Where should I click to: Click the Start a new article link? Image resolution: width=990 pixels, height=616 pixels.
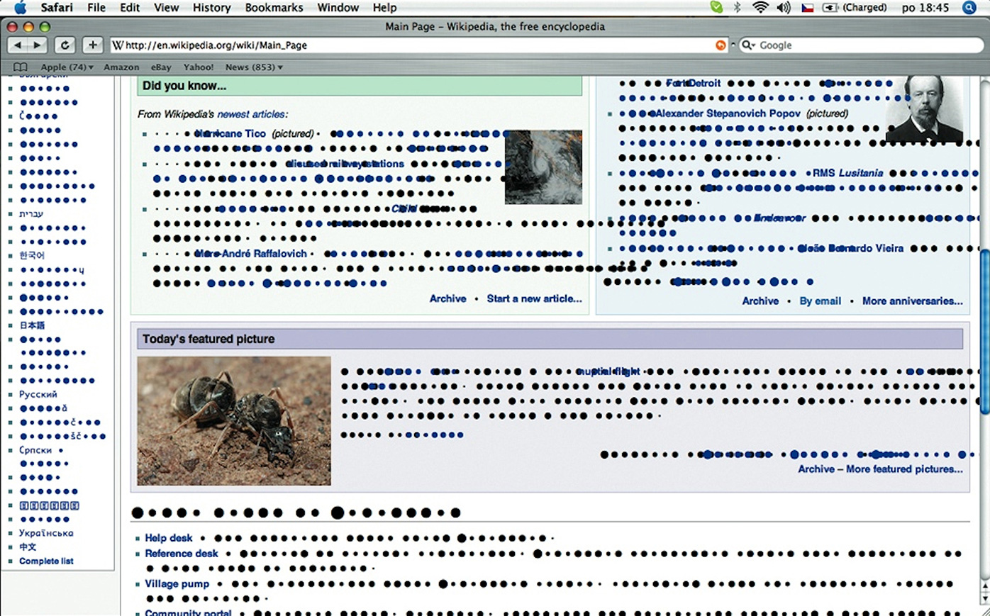pos(534,299)
